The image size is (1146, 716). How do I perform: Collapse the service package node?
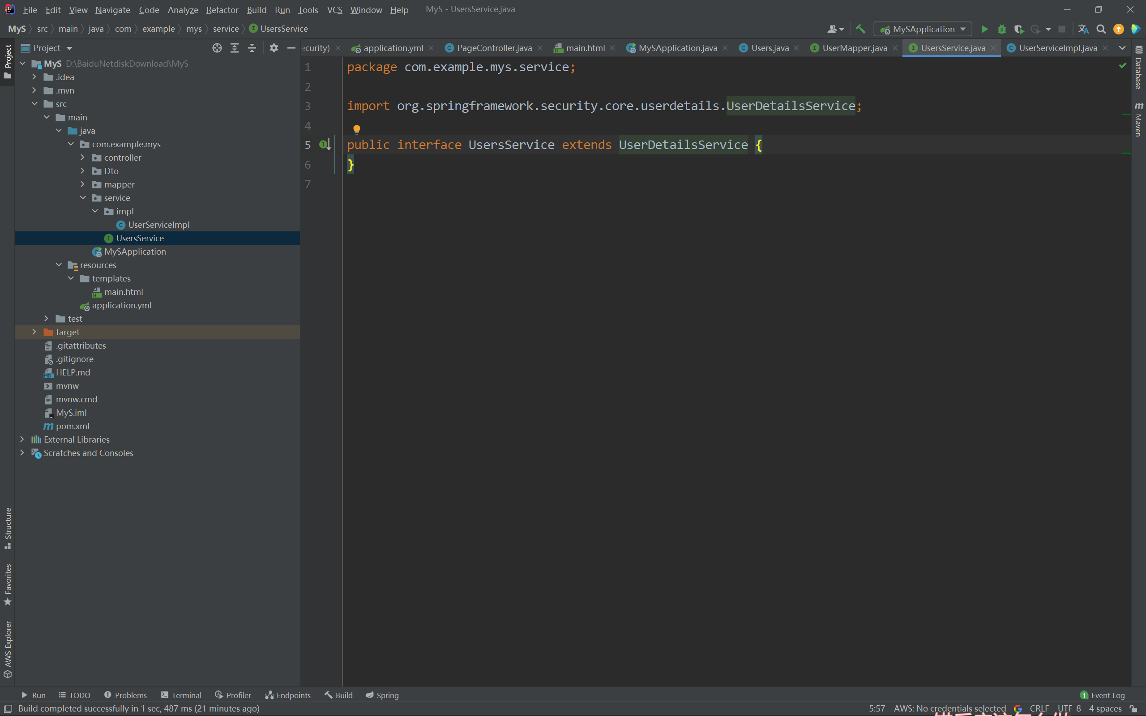click(83, 198)
